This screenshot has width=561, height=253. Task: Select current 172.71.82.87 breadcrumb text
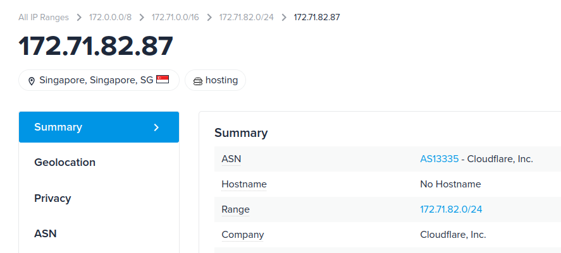tap(317, 17)
